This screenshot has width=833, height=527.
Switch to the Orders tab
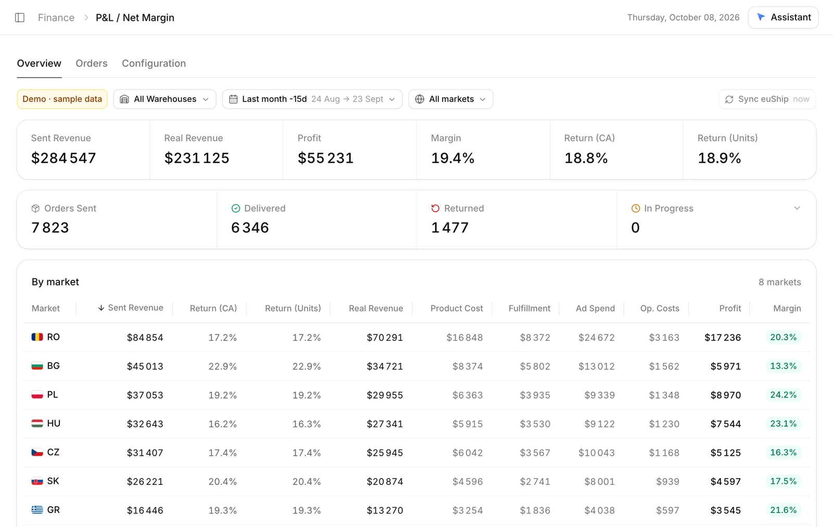pos(92,63)
